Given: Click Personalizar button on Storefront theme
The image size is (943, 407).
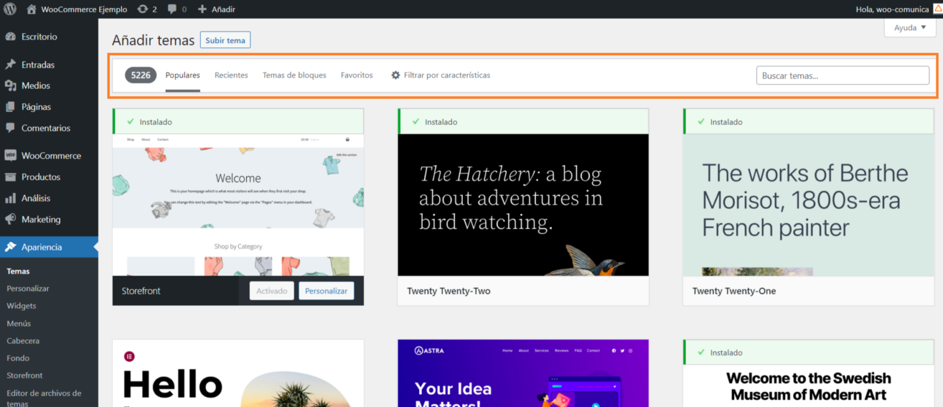Looking at the screenshot, I should click(326, 291).
